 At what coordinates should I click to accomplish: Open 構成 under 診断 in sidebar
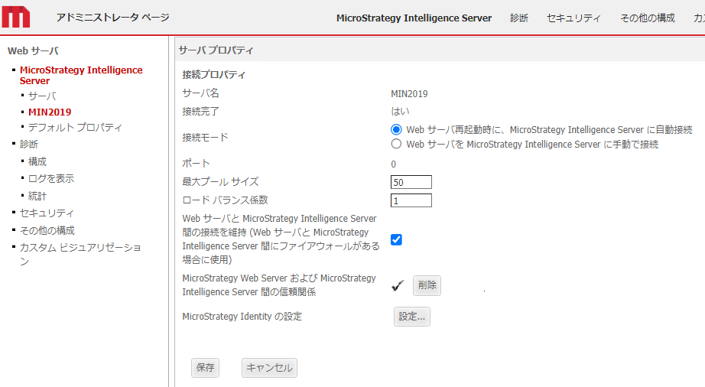(37, 161)
